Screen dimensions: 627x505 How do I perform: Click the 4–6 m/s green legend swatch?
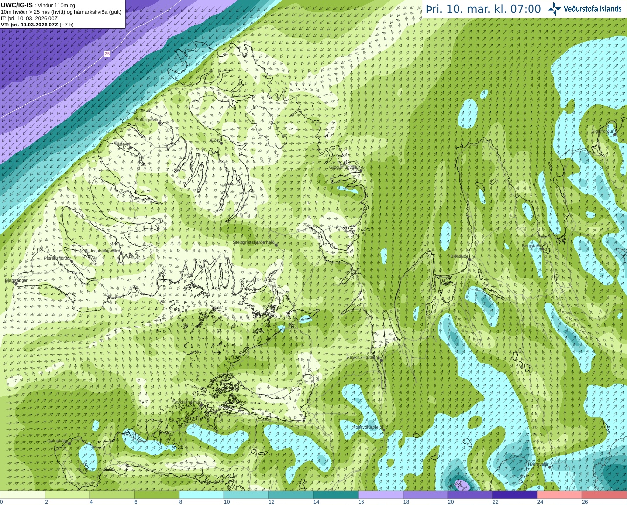pyautogui.click(x=112, y=495)
